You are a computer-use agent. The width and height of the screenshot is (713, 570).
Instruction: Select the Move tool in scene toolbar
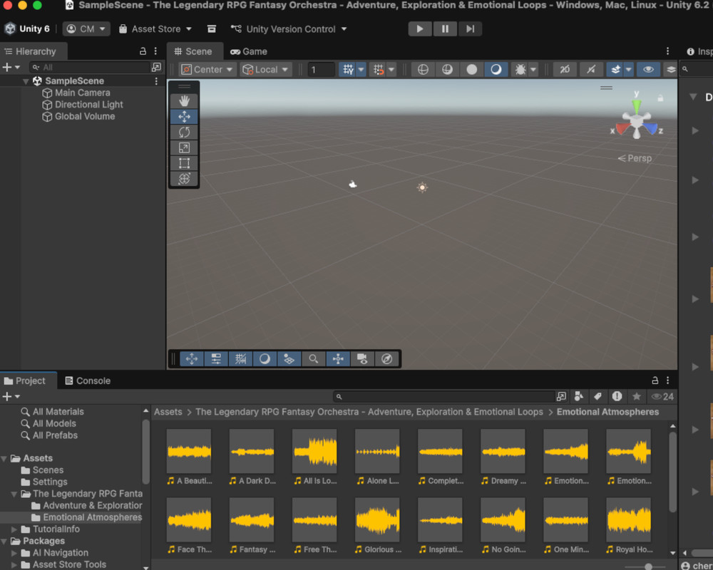point(184,117)
